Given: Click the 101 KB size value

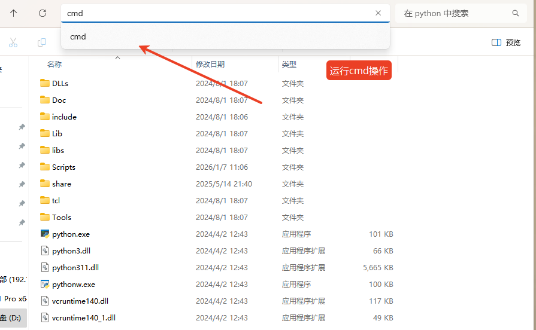Looking at the screenshot, I should coord(381,234).
